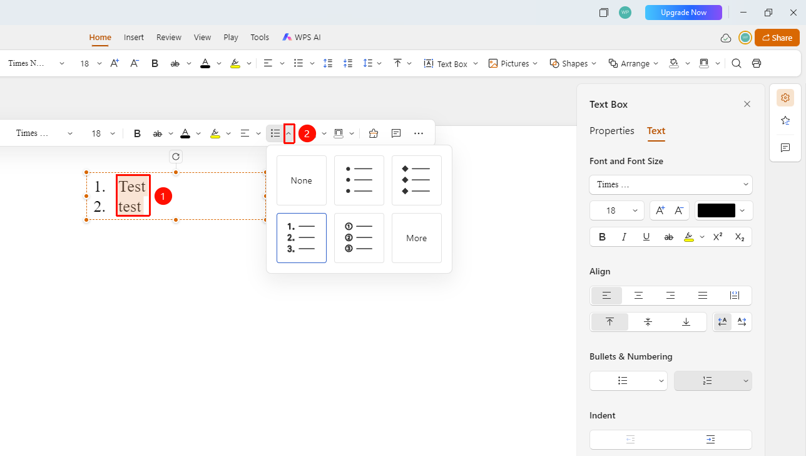Image resolution: width=806 pixels, height=456 pixels.
Task: Select the settings icon in right sidebar
Action: (785, 98)
